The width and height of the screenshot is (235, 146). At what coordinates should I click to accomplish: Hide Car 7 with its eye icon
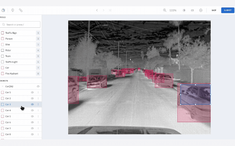pyautogui.click(x=32, y=128)
